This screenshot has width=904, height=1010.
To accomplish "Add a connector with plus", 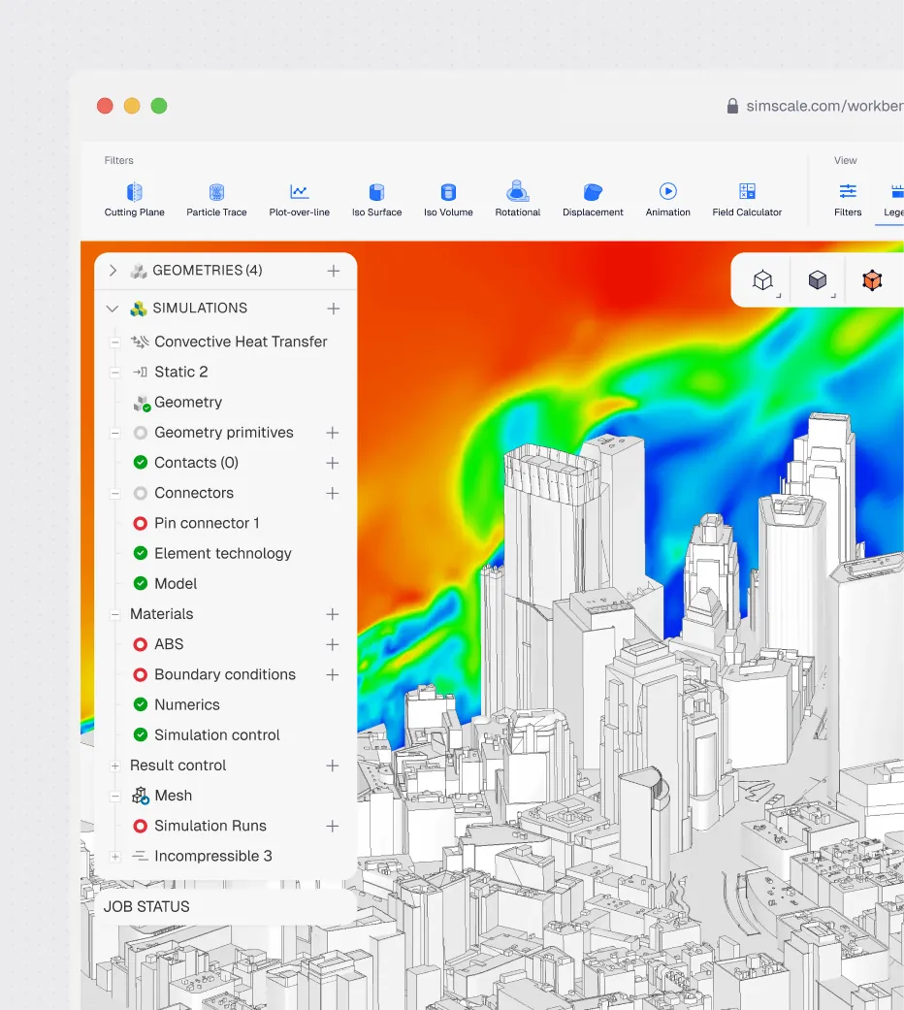I will tap(333, 493).
